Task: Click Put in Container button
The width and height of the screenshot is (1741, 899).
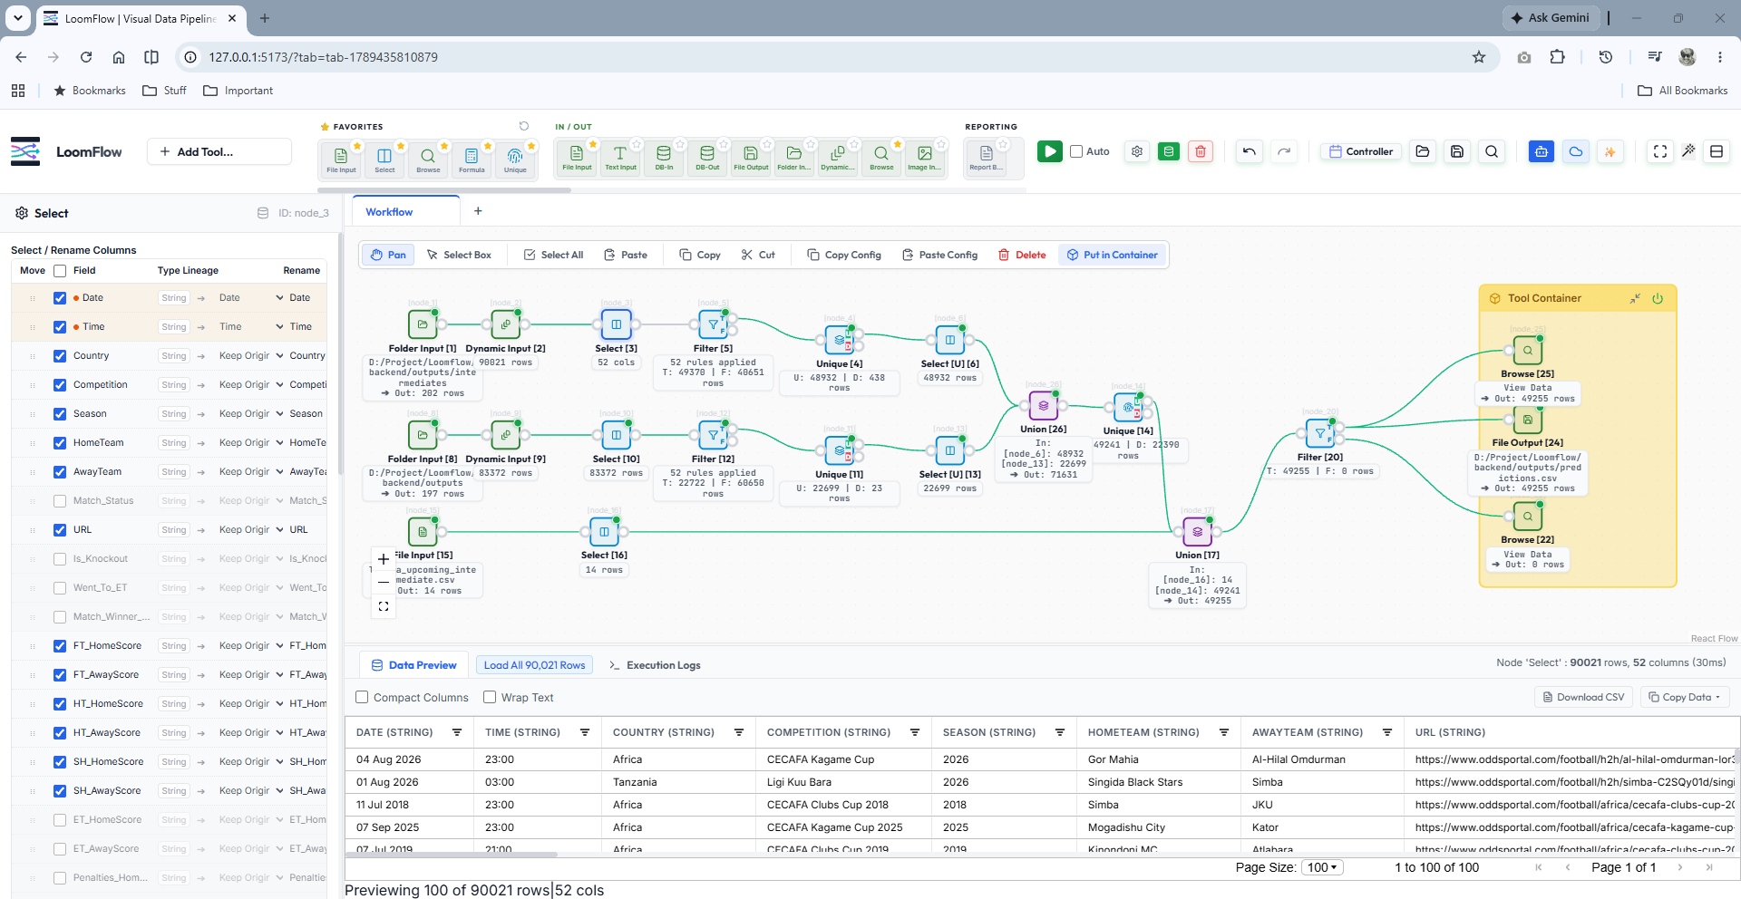Action: (1112, 256)
